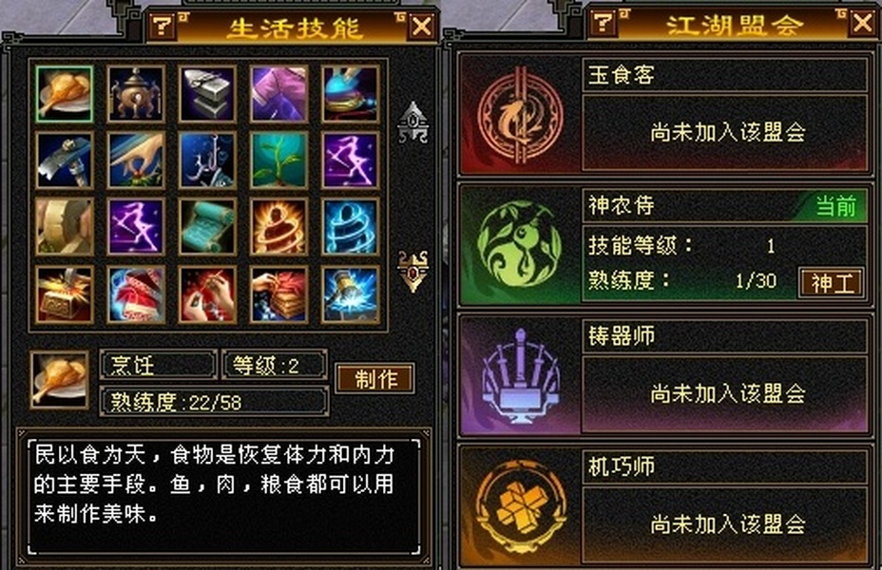Viewport: 882px width, 570px height.
Task: Choose the teal scroll skill icon
Action: (207, 226)
